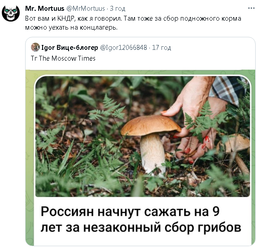Open the main tweet text about КНДР
Image resolution: width=257 pixels, height=248 pixels.
click(x=133, y=23)
